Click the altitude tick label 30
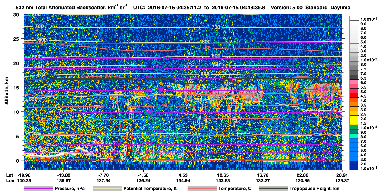This screenshot has height=195, width=380. [17, 15]
